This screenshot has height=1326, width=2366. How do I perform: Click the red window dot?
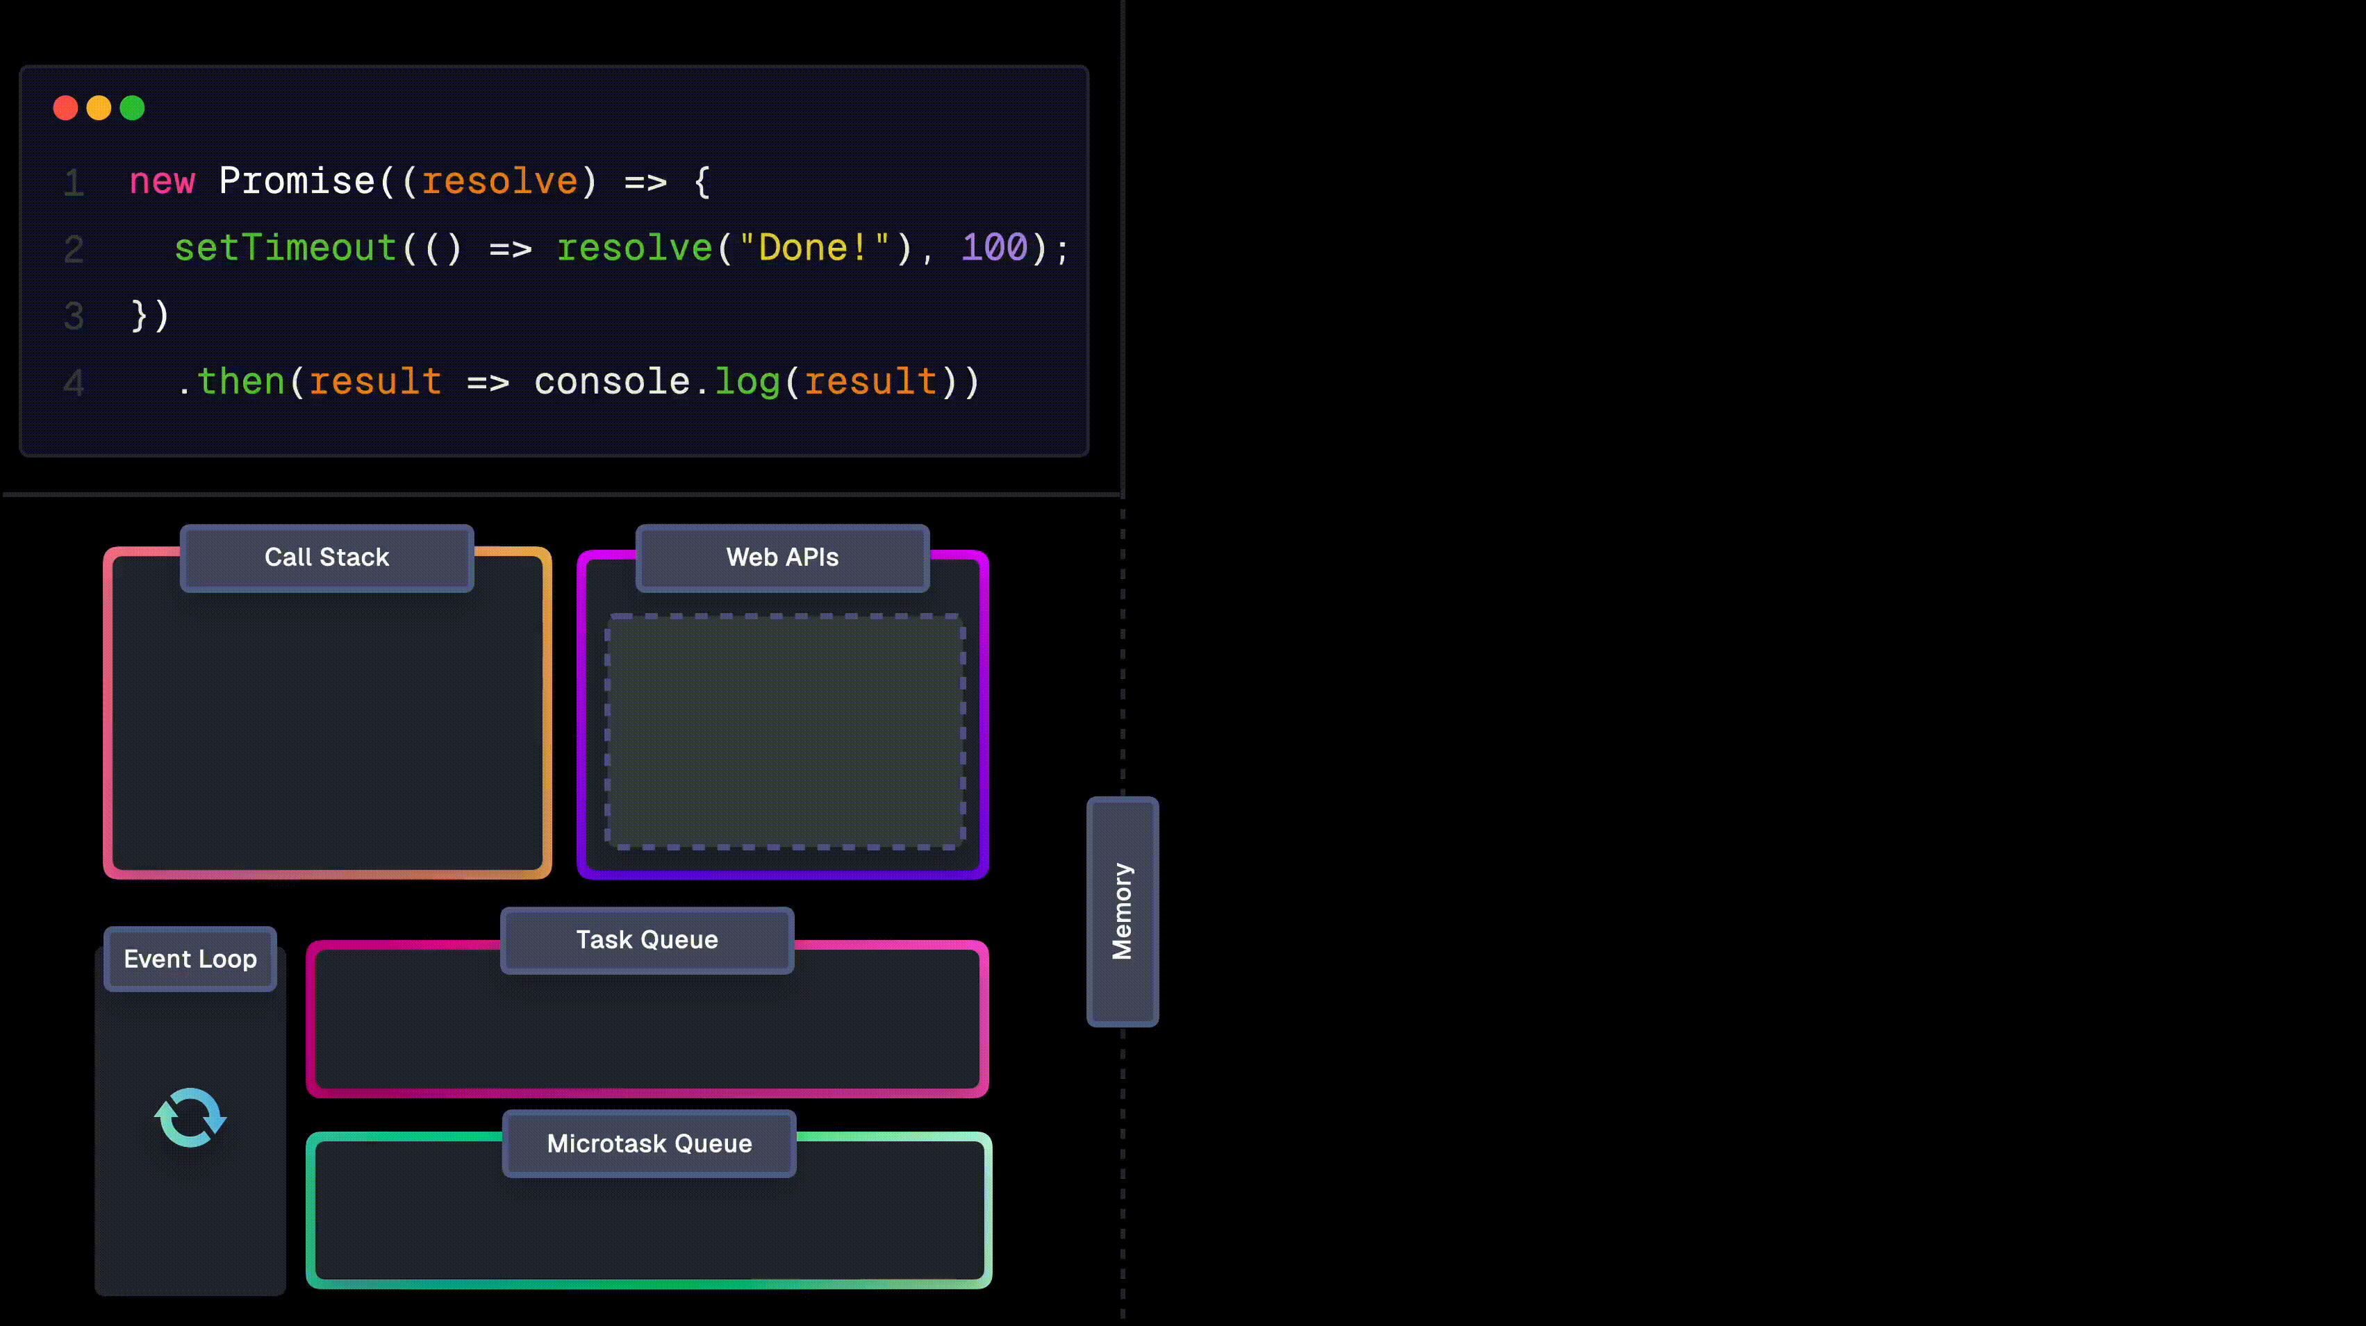[65, 108]
